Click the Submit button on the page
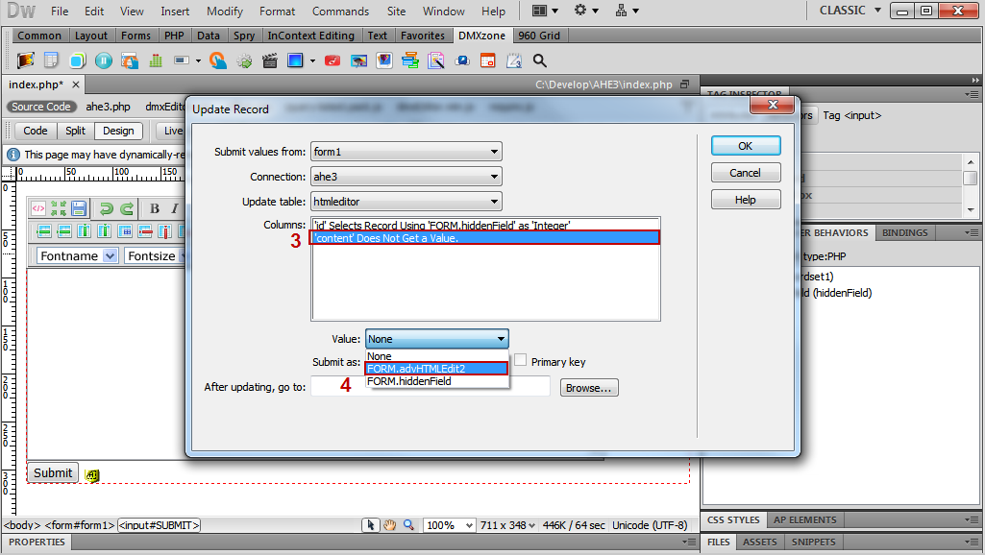The image size is (985, 555). click(53, 472)
